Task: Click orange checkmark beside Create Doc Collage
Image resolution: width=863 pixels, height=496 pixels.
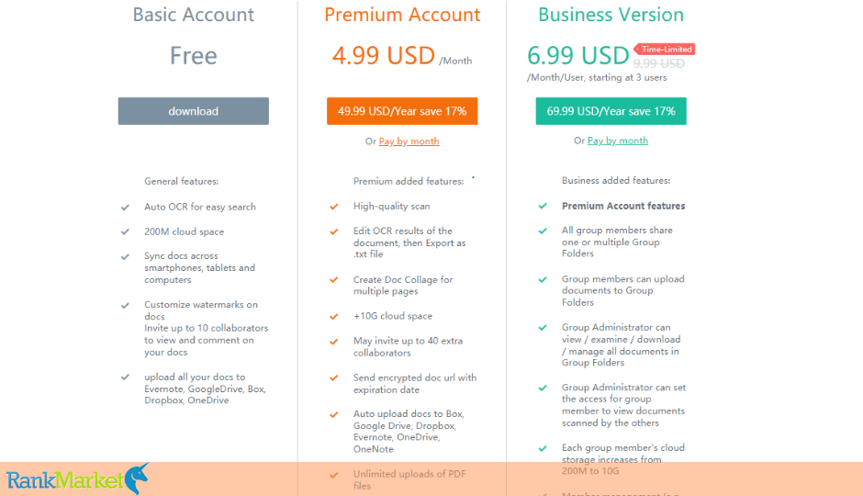Action: pos(333,279)
